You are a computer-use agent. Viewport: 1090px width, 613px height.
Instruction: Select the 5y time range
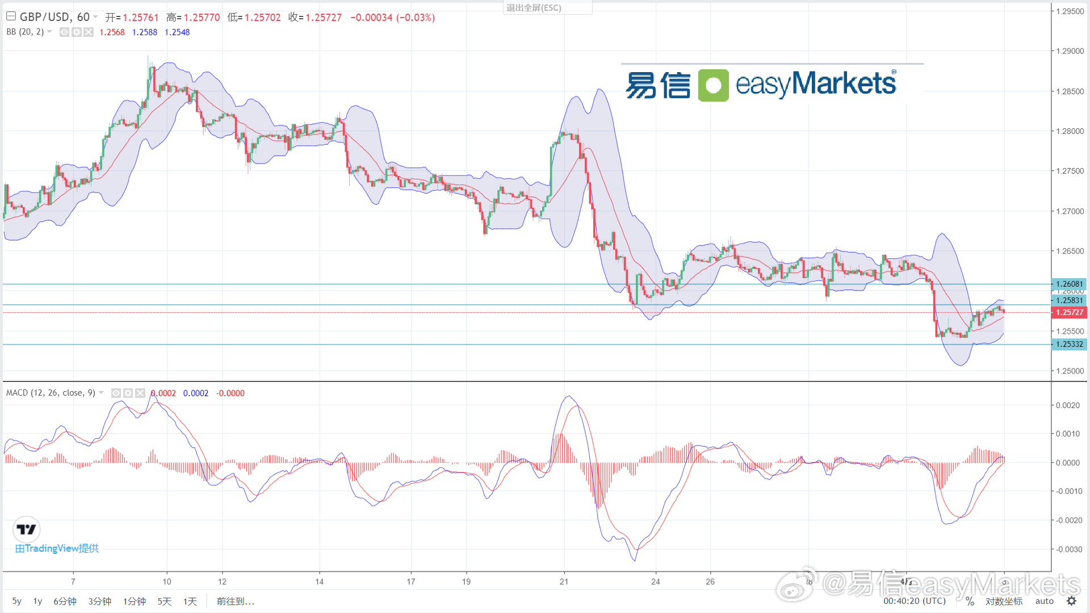17,601
